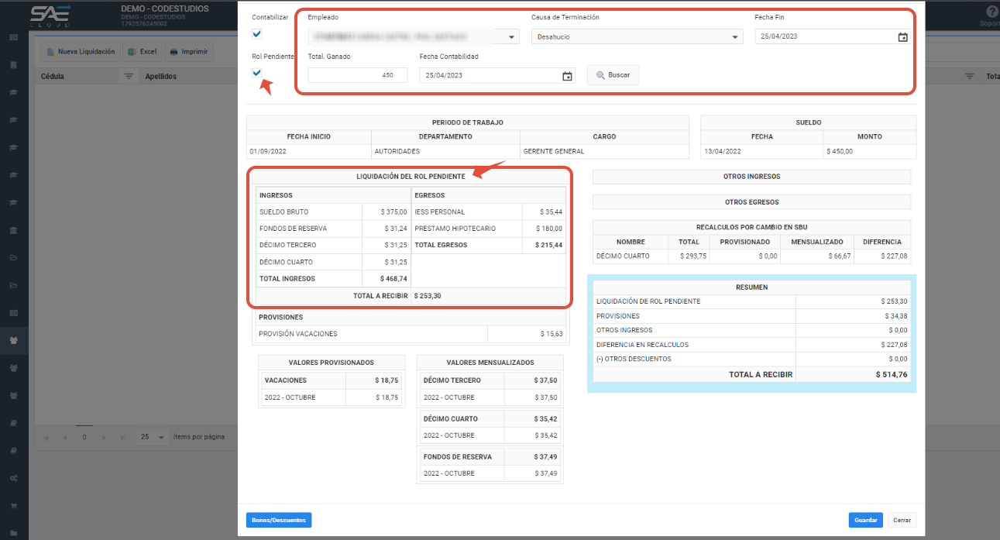Click the Fecha Fin date field
Screen dimensions: 1000x540
click(x=826, y=36)
